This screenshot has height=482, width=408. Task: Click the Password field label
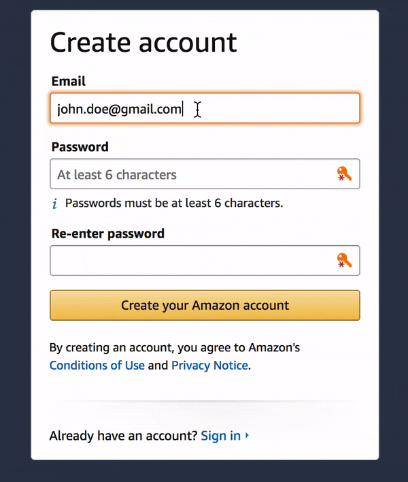pyautogui.click(x=80, y=147)
